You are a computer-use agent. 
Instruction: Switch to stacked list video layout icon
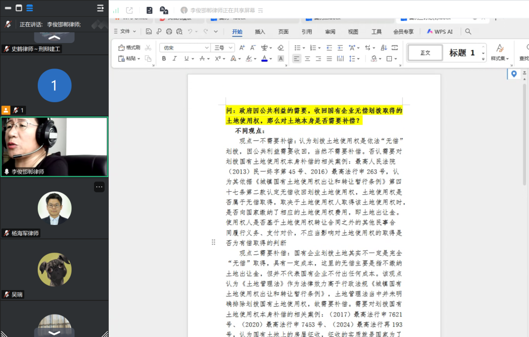[30, 8]
